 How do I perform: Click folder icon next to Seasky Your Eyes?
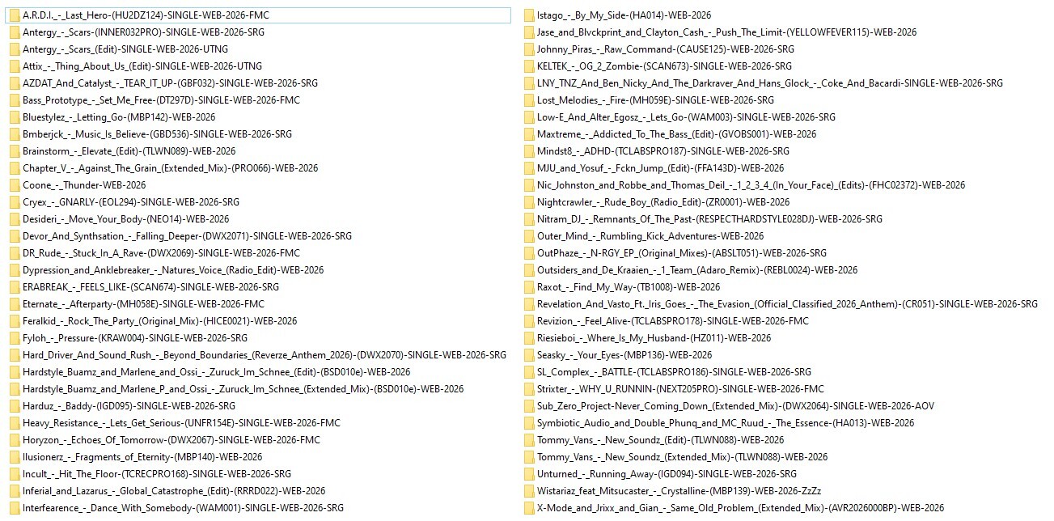[528, 355]
